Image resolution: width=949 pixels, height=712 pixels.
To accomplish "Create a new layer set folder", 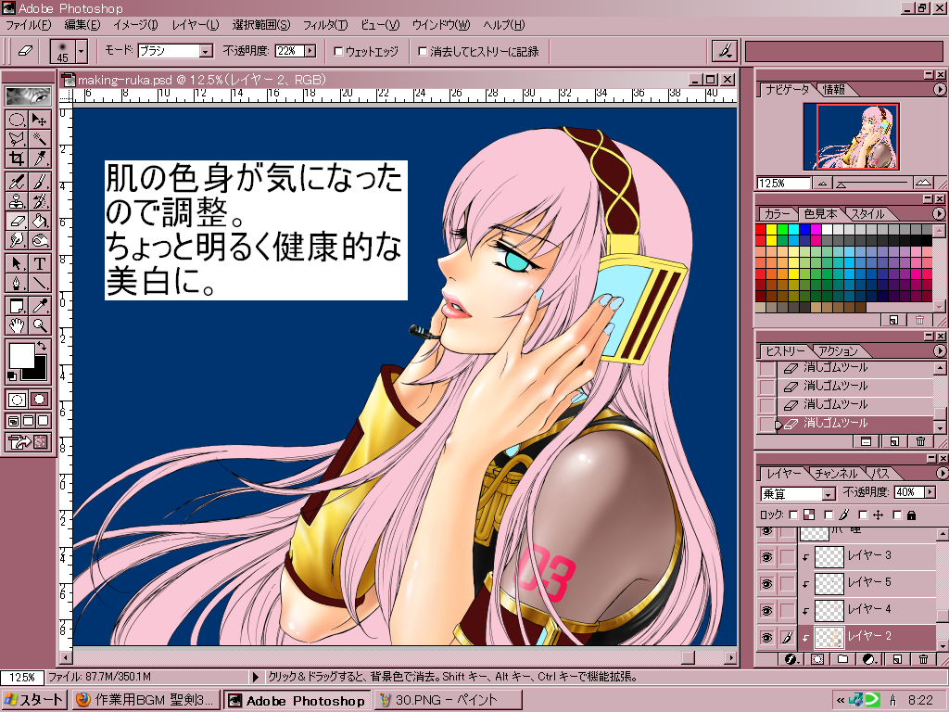I will tap(842, 659).
